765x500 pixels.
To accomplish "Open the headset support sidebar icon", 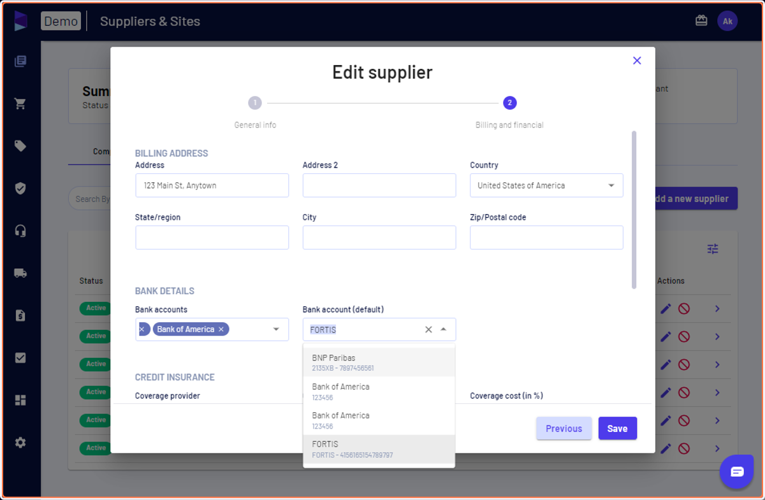I will (x=20, y=231).
